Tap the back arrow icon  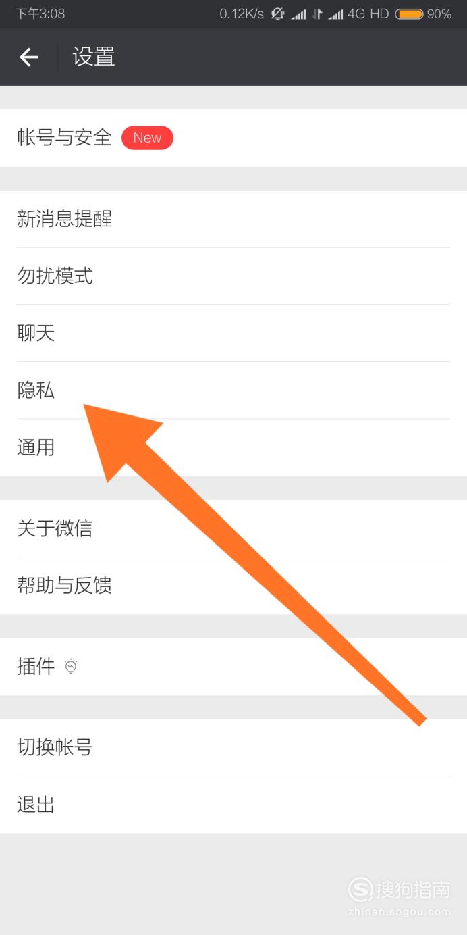click(x=29, y=57)
